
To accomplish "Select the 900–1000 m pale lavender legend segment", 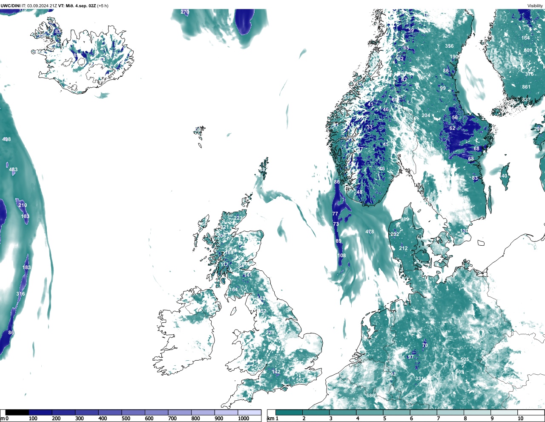I will tap(226, 412).
